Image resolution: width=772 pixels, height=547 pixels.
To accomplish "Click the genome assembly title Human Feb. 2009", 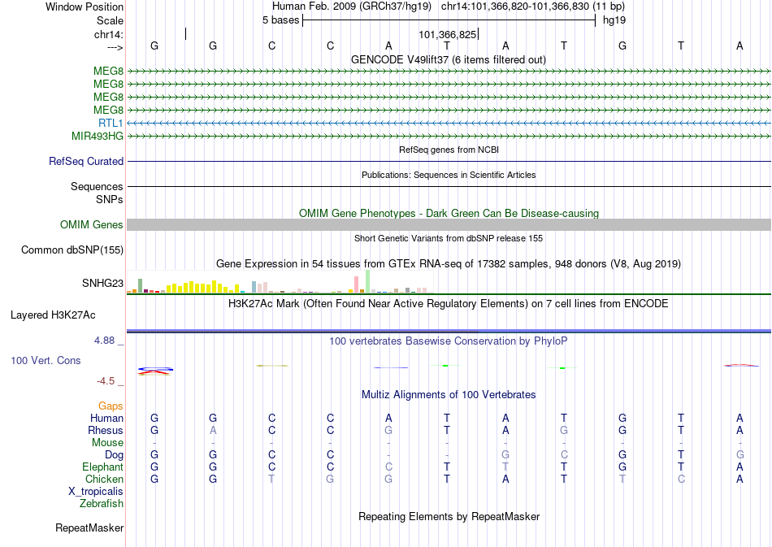I will pyautogui.click(x=352, y=7).
